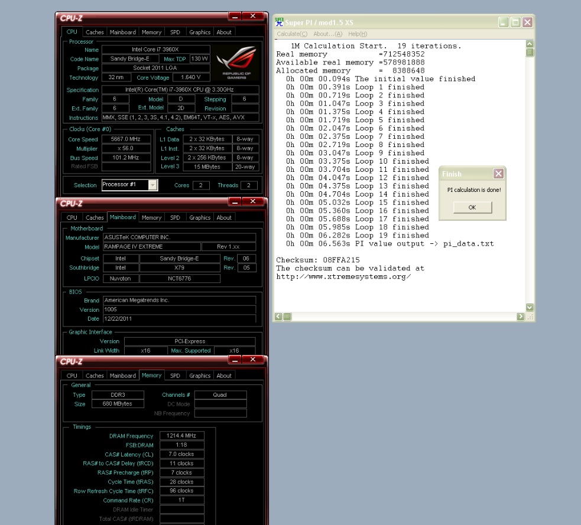Minimize the top CPU-Z window
Image resolution: width=581 pixels, height=525 pixels.
(235, 16)
